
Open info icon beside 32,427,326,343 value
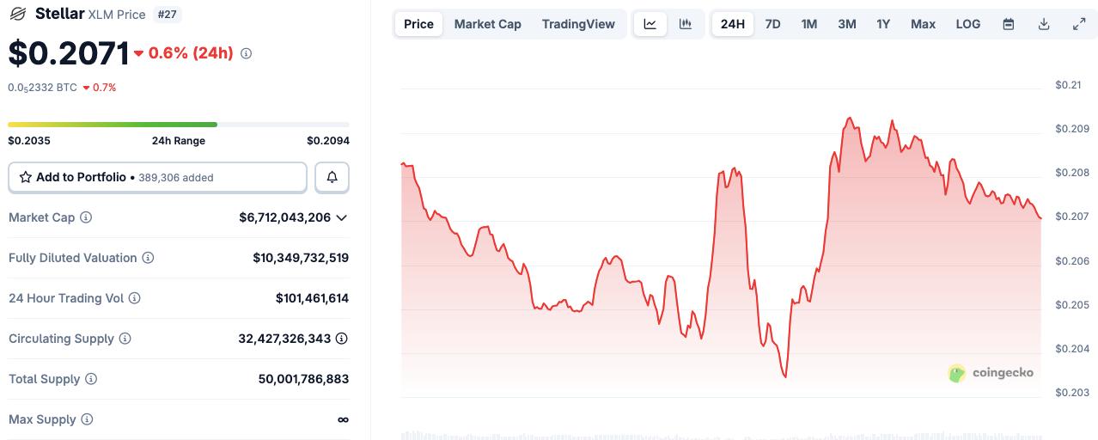coord(342,339)
